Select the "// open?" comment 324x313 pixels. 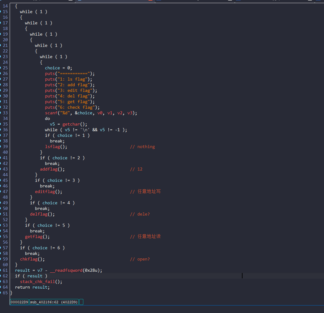point(140,259)
